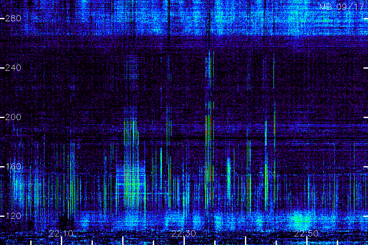Click the 200 frequency axis label
The image size is (368, 245).
tap(13, 117)
